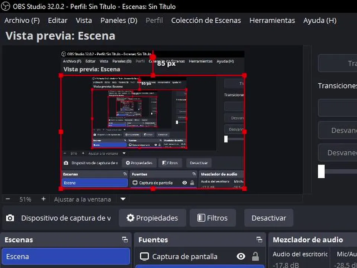The width and height of the screenshot is (357, 268).
Task: Open the Editar menu
Action: coord(58,20)
